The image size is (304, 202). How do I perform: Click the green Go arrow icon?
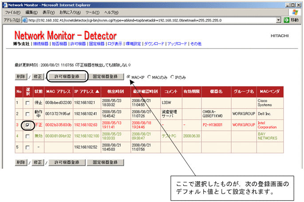tap(286, 20)
